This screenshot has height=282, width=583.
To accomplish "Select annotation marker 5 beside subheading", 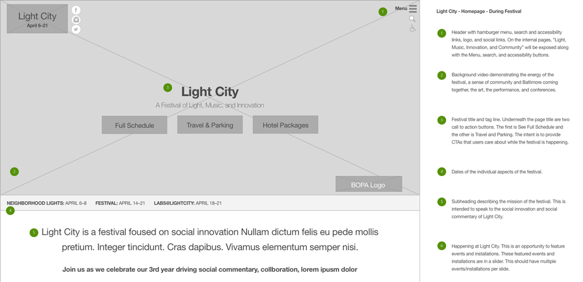I will point(34,233).
